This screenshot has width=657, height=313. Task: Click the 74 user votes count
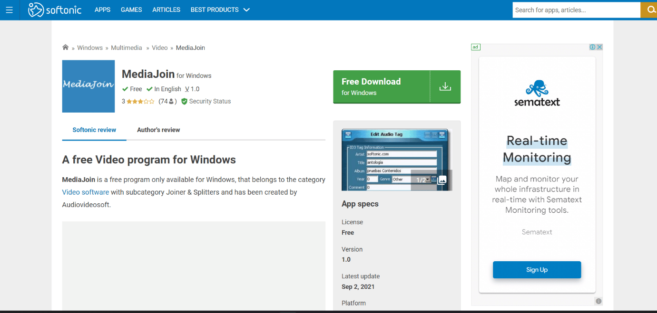click(167, 101)
